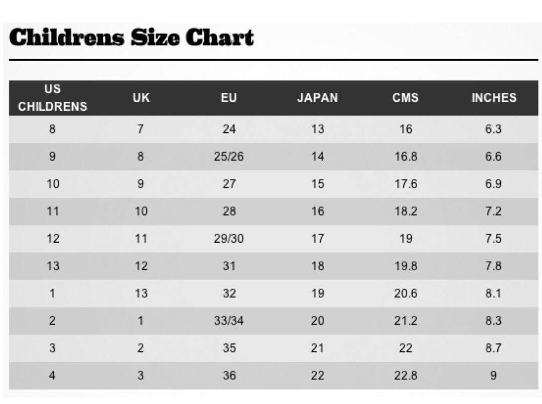
Task: Select the 22.8 centimeters cell
Action: coord(406,375)
